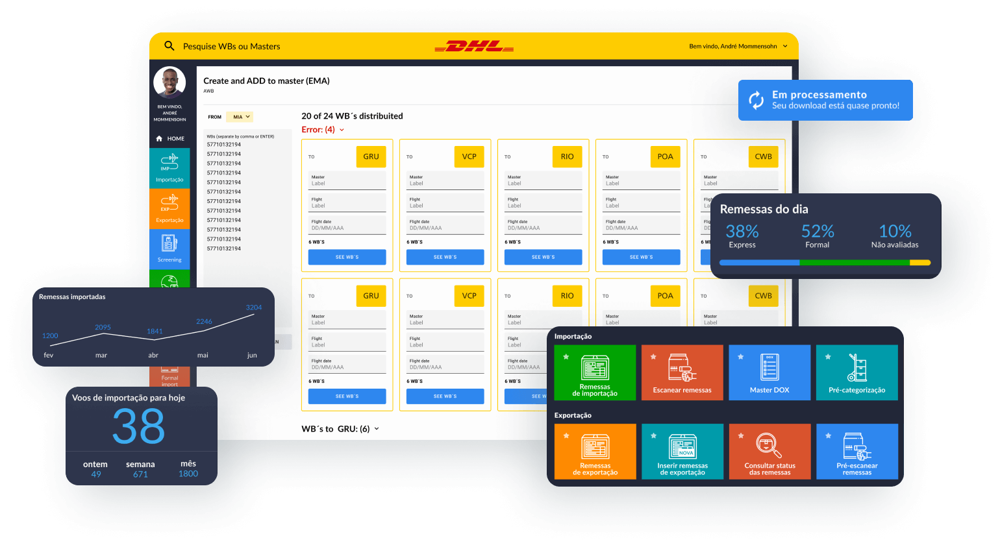This screenshot has width=1000, height=545.
Task: Click '20 of 24 WB´s distribuited' text
Action: click(x=352, y=116)
